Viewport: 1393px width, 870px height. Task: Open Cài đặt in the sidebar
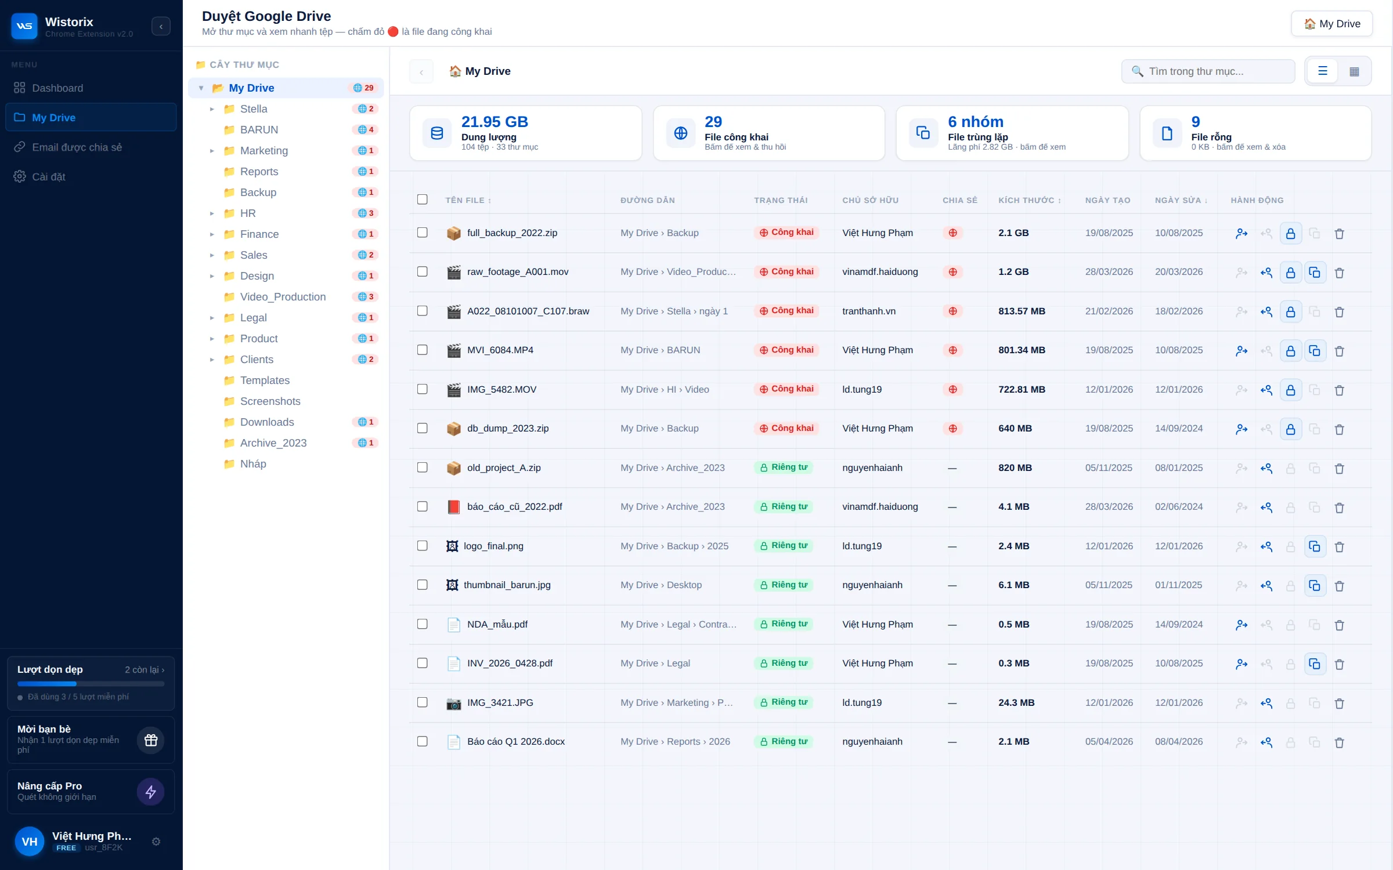[91, 176]
